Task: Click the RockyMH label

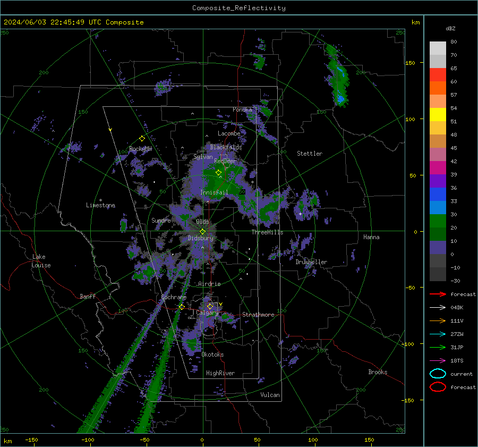Action: coord(140,149)
